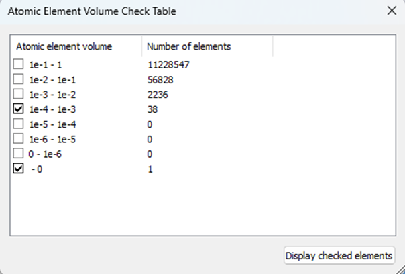The height and width of the screenshot is (274, 405).
Task: Tick the 1e-5 - 1e-4 range checkbox
Action: pos(18,124)
